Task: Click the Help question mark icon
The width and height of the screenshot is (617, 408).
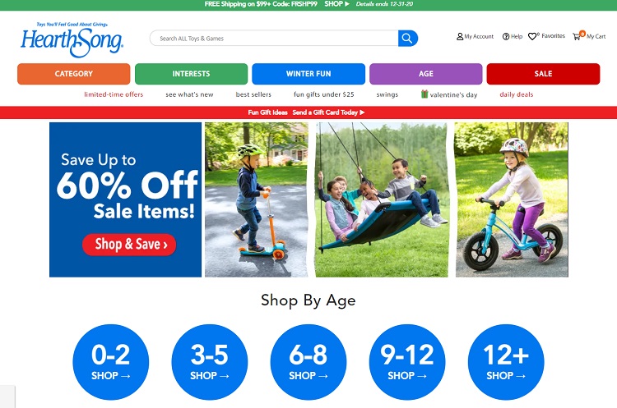Action: (x=506, y=36)
